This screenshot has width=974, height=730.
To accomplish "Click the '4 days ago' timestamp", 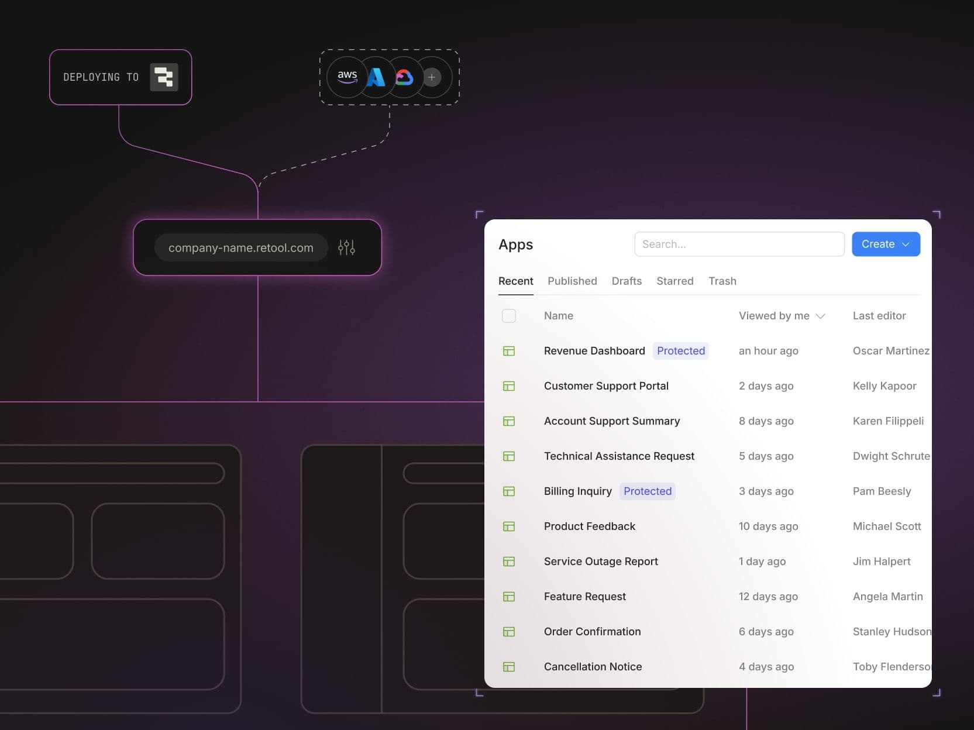I will coord(766,667).
